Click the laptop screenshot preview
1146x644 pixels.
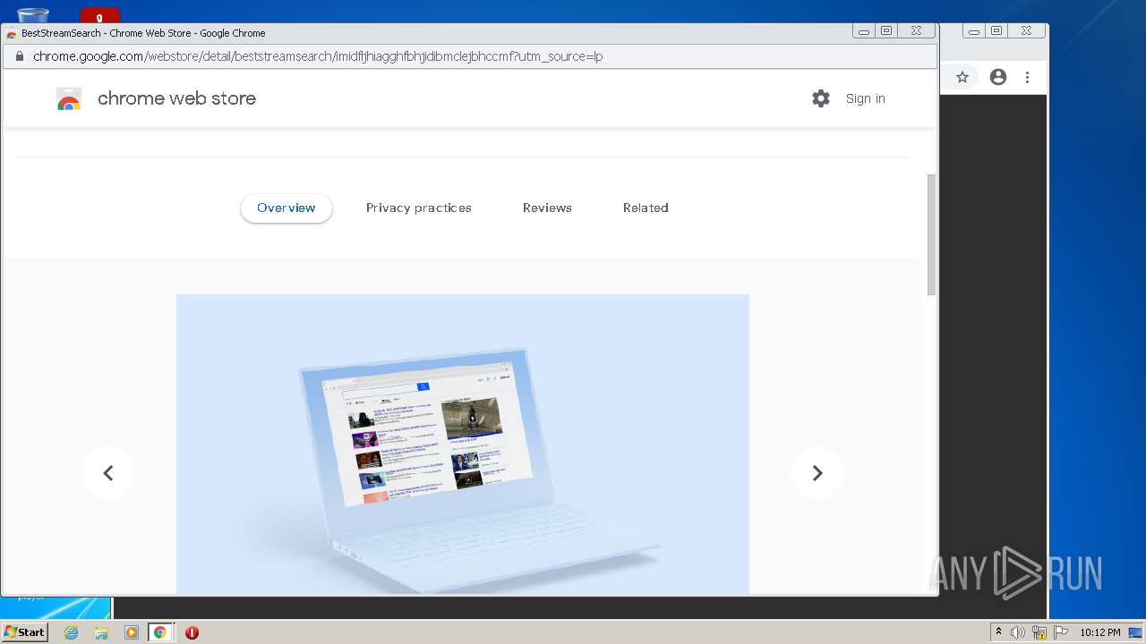click(462, 444)
